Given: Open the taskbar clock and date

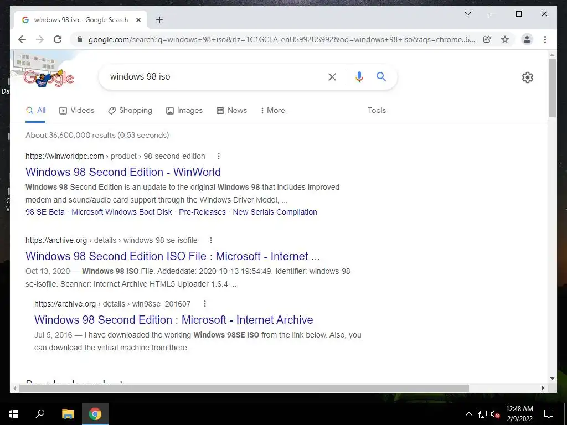Looking at the screenshot, I should click(519, 414).
